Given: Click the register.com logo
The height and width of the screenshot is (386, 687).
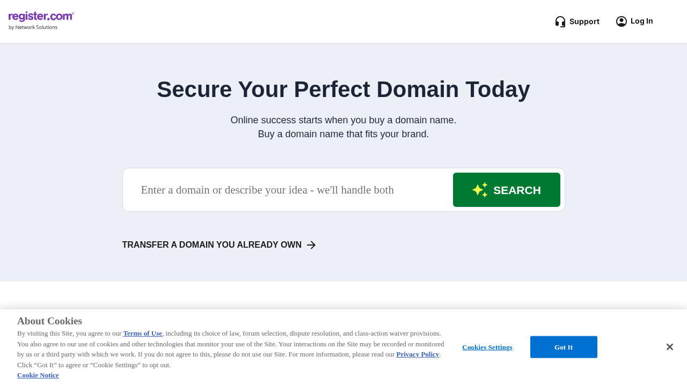Looking at the screenshot, I should coord(41,17).
